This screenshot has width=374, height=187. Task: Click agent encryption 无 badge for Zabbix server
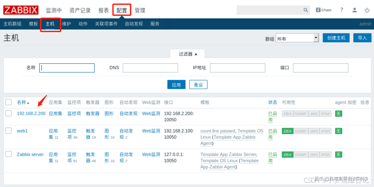coord(338,154)
